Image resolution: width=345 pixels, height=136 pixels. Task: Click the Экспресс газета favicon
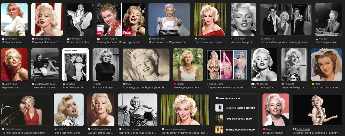tap(120, 129)
